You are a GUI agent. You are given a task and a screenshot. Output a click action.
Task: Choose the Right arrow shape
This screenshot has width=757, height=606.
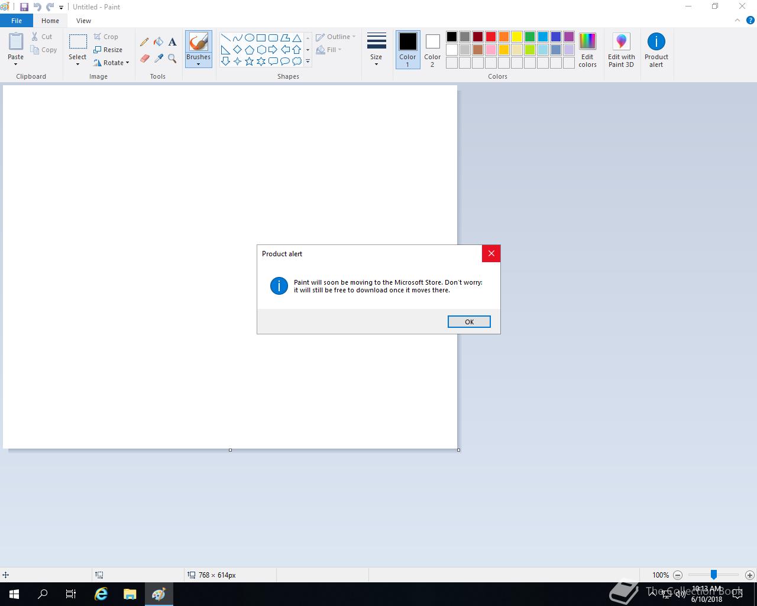click(x=273, y=50)
